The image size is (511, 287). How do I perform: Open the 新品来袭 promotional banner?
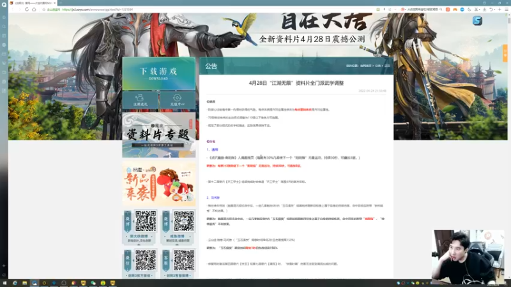(x=158, y=184)
